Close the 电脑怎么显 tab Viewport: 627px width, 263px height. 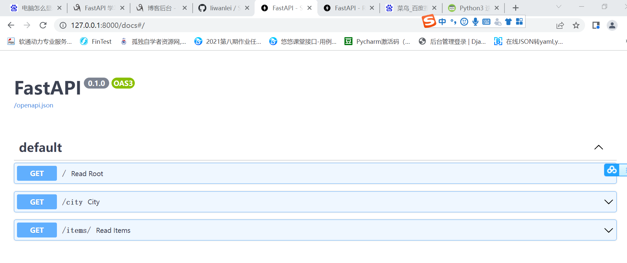(x=59, y=8)
